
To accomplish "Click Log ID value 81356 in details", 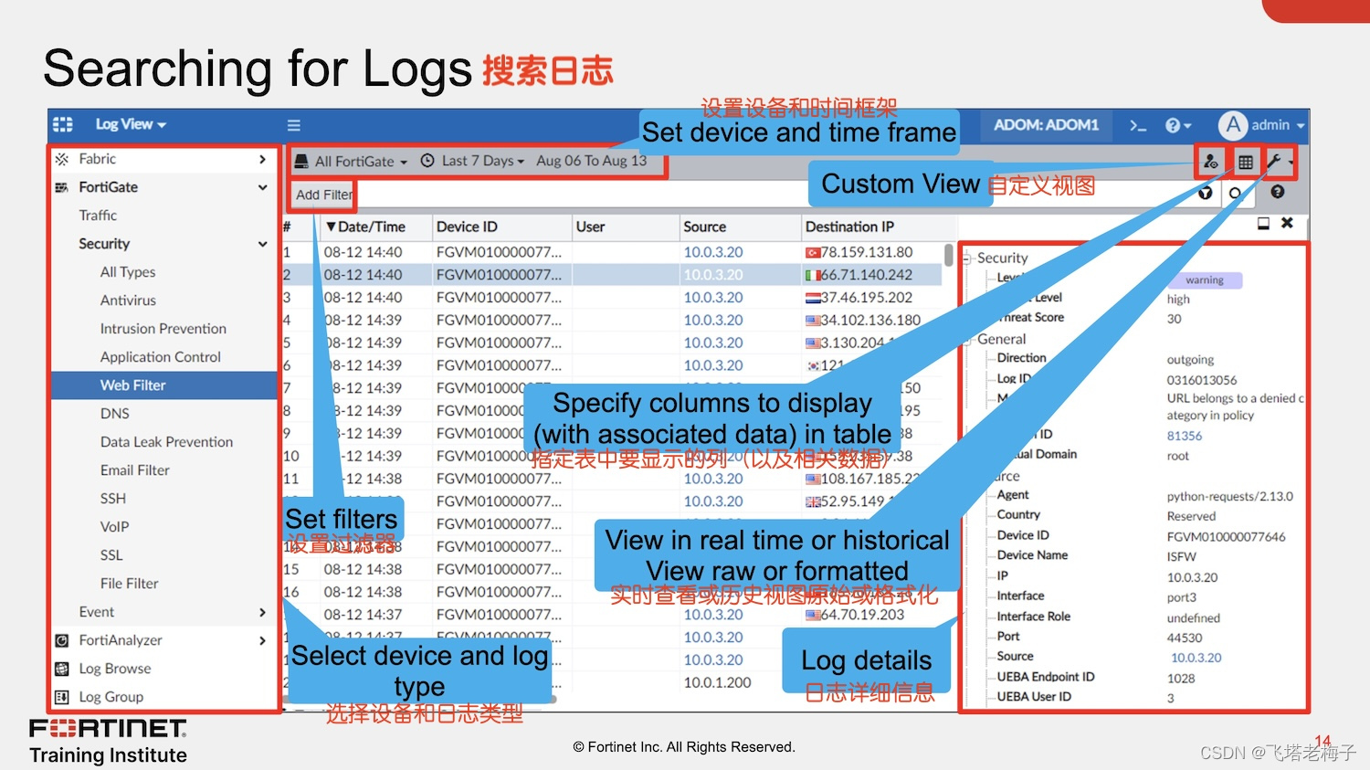I will 1185,436.
